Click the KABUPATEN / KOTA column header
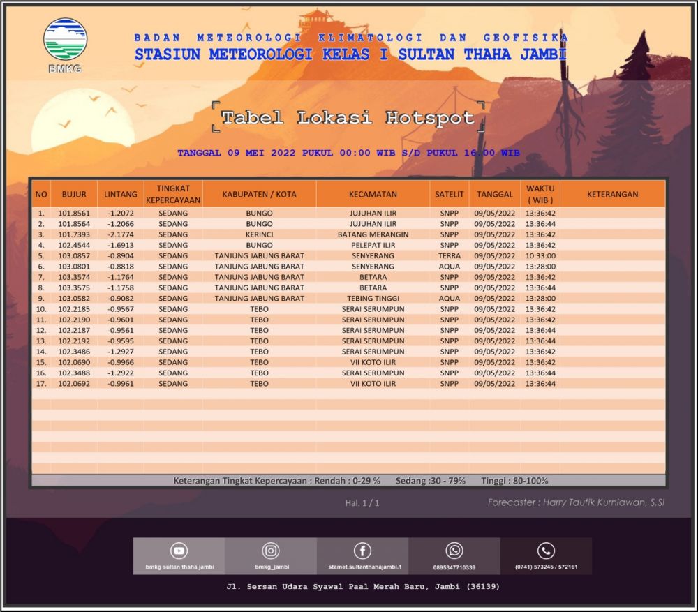698x612 pixels. click(x=259, y=194)
